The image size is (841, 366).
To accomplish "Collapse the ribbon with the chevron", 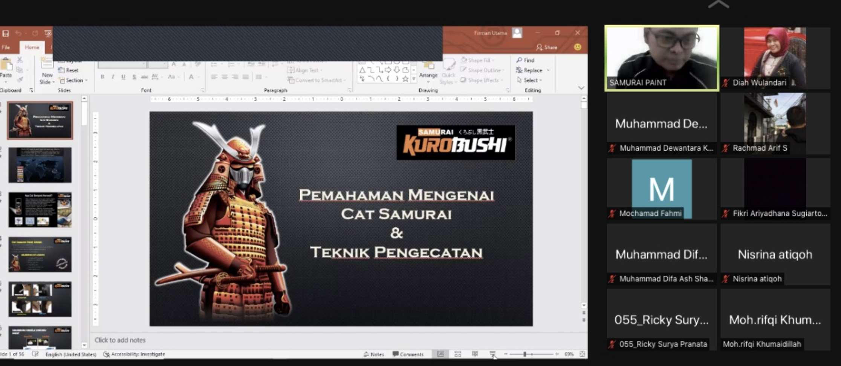I will pos(581,88).
